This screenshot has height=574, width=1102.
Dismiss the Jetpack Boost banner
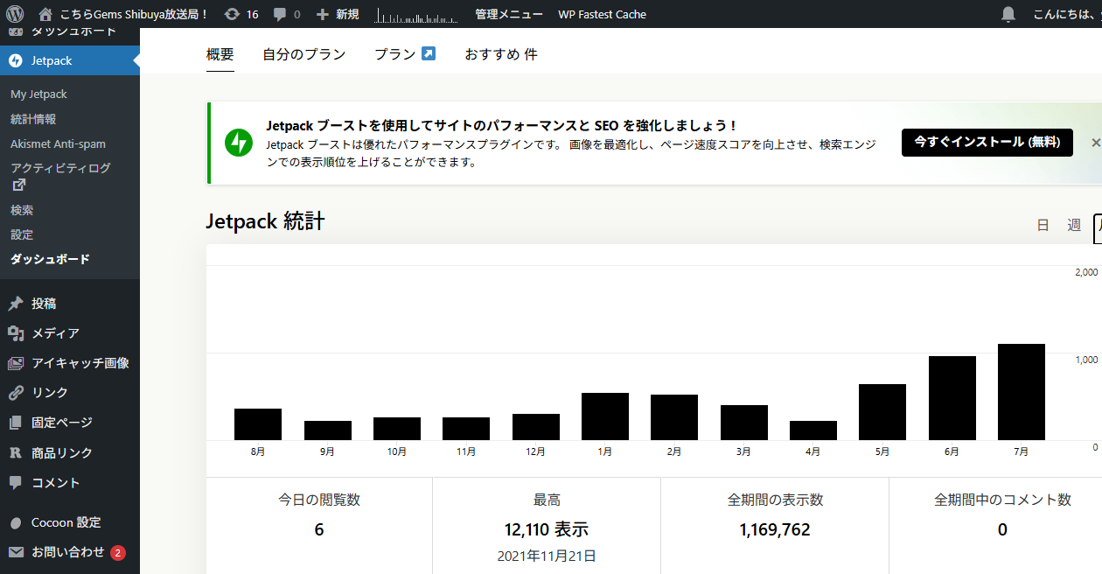click(1096, 143)
